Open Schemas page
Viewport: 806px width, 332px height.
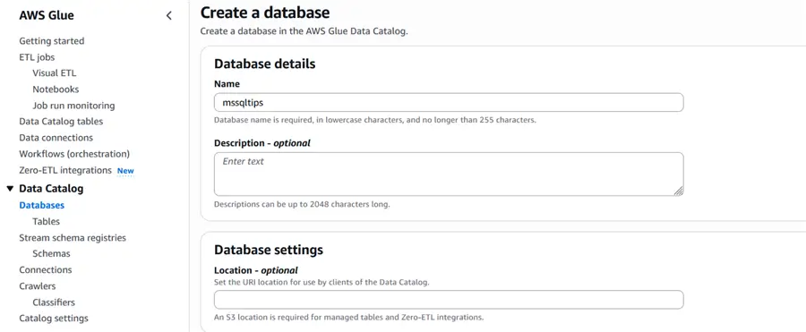tap(51, 253)
